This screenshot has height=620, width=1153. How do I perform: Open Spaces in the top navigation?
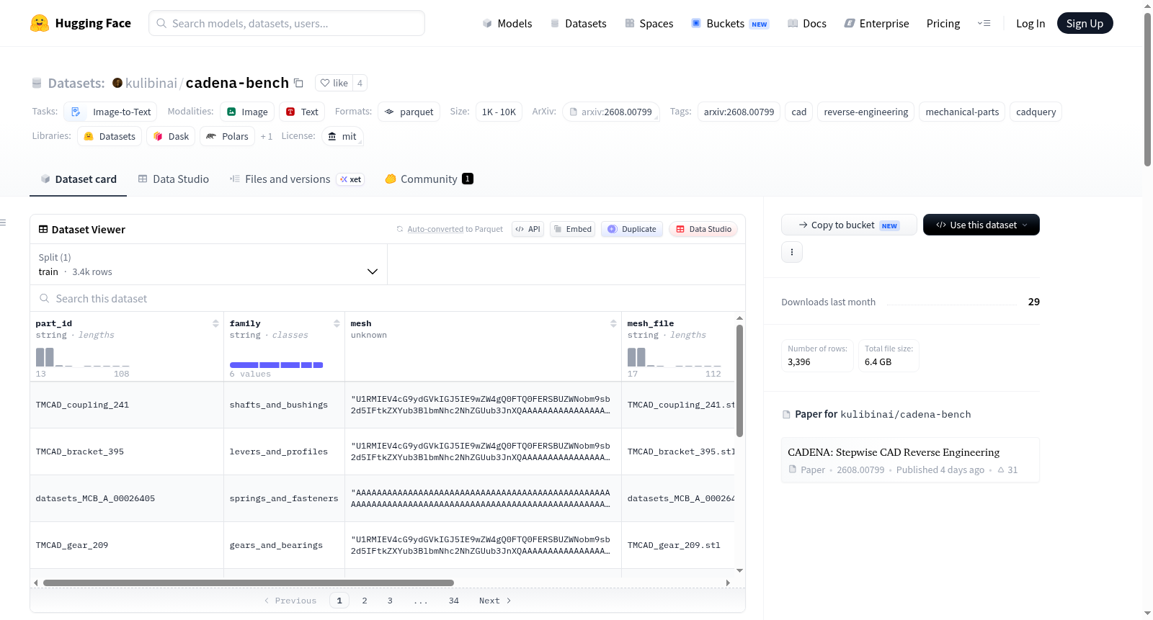tap(649, 23)
